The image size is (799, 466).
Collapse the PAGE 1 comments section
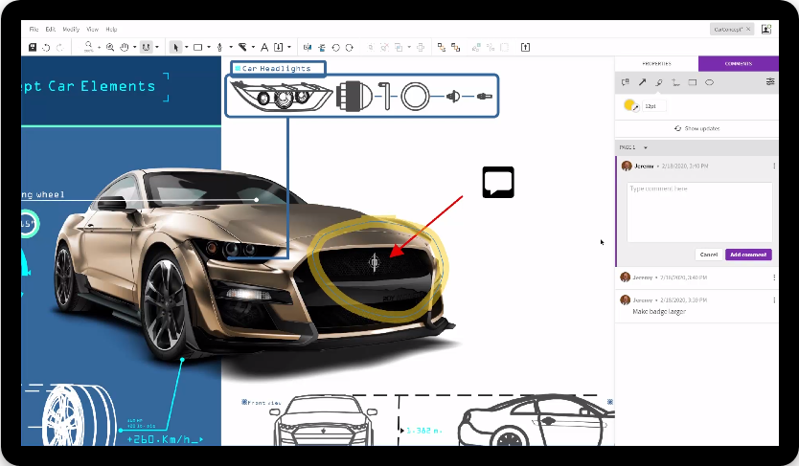pos(646,147)
